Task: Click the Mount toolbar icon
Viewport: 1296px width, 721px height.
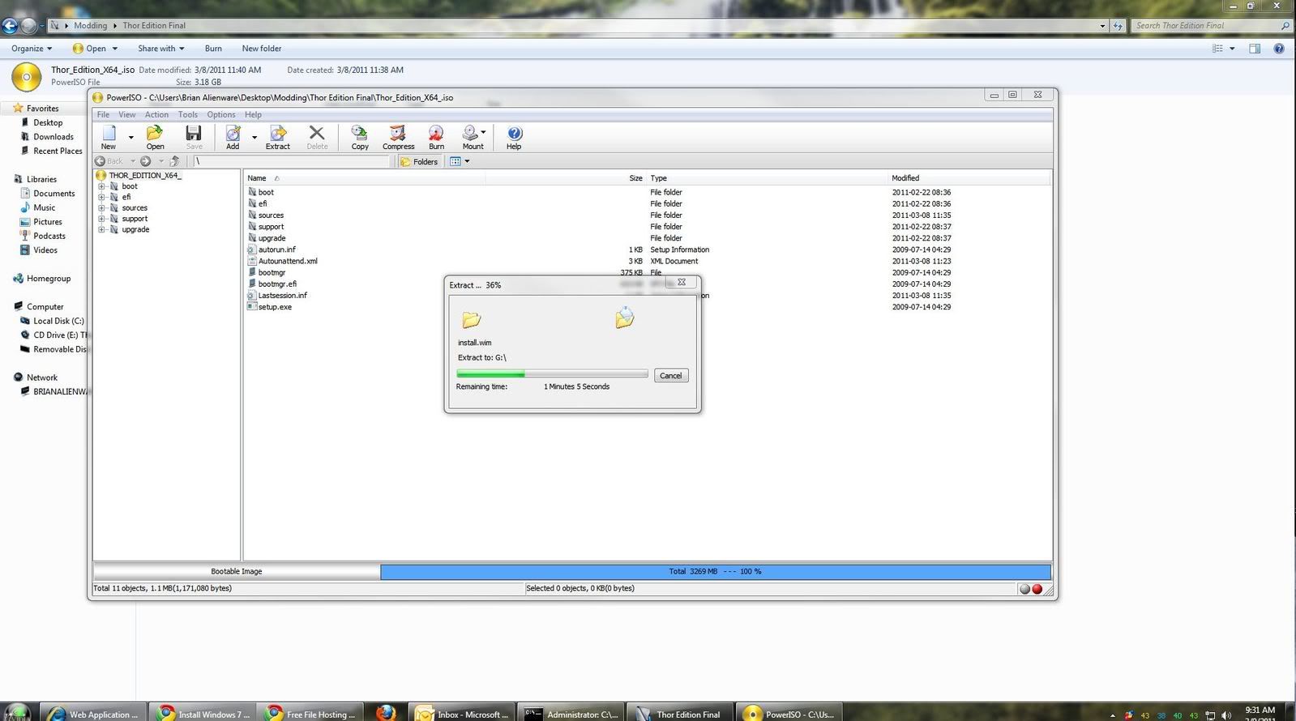Action: [472, 136]
